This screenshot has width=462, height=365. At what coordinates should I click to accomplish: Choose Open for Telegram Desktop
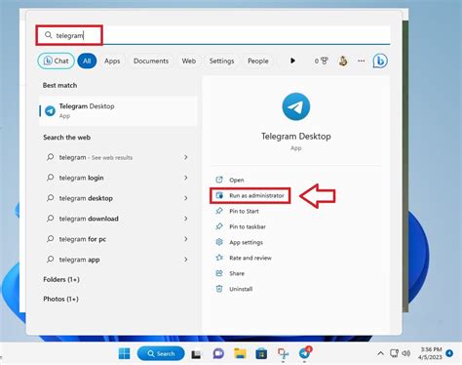point(230,180)
